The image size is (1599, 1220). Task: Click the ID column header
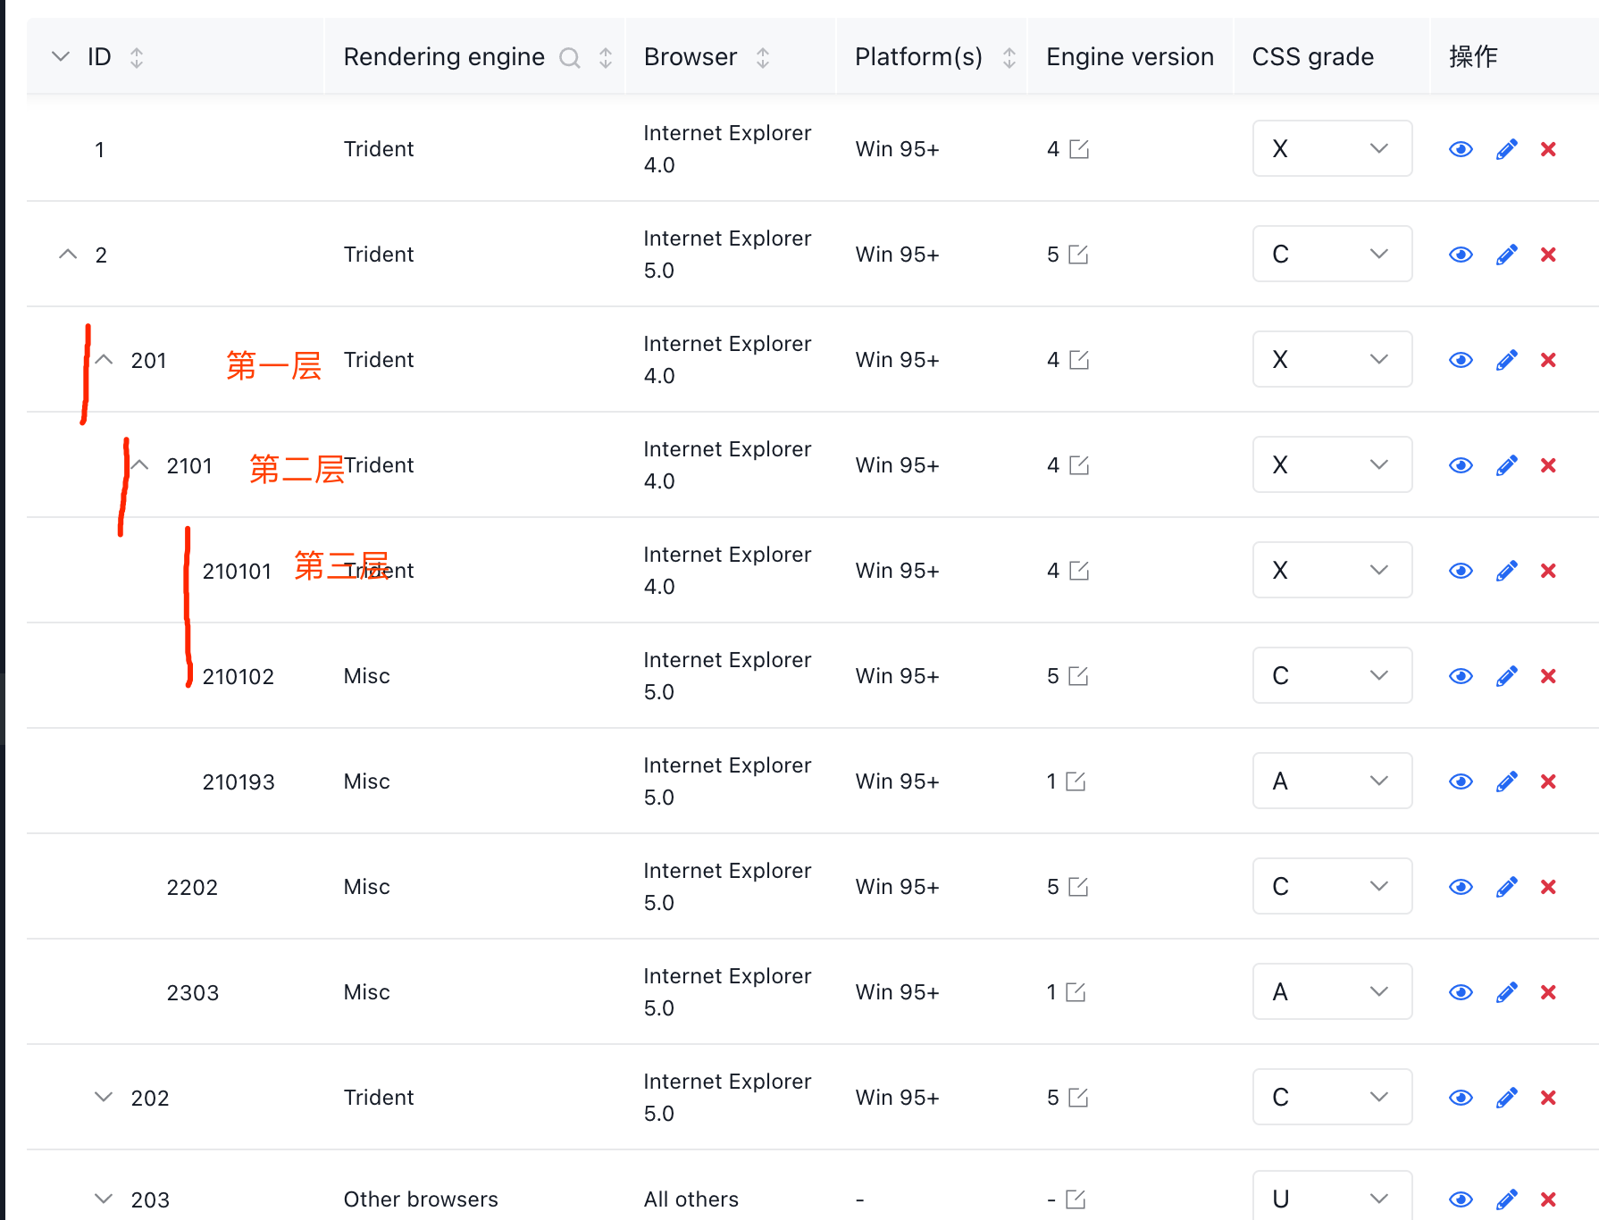point(99,56)
